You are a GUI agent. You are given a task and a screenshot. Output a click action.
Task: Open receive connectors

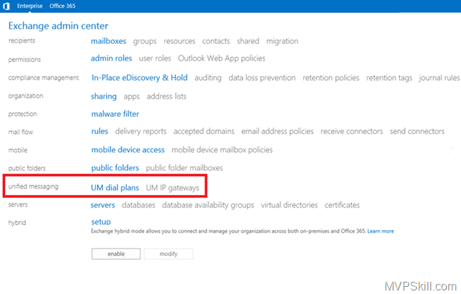pos(352,131)
